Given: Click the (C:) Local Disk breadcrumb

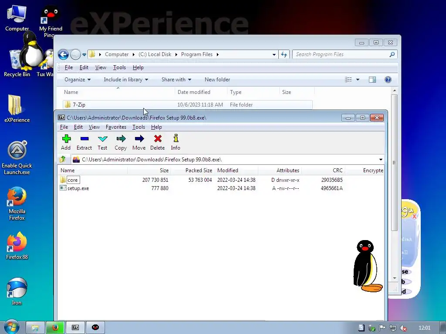Looking at the screenshot, I should pos(155,54).
